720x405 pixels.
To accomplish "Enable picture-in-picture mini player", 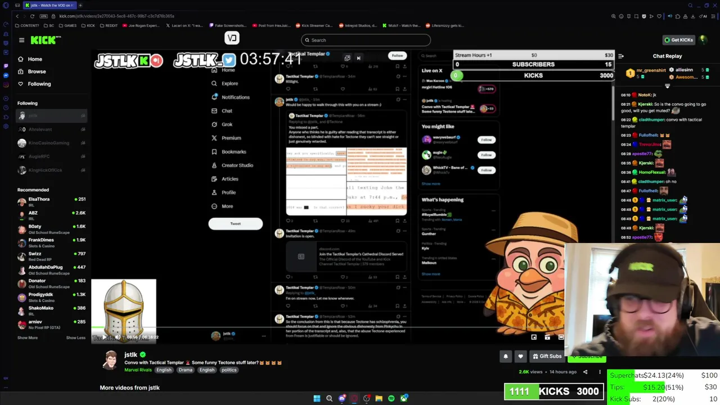I will (534, 337).
